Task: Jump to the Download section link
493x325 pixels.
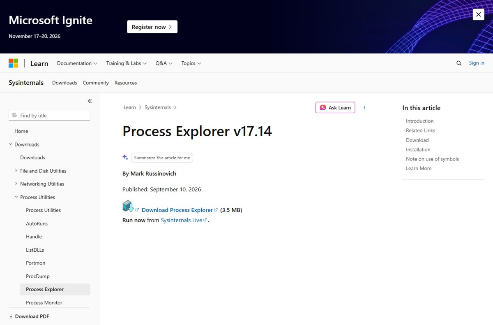Action: click(x=417, y=140)
